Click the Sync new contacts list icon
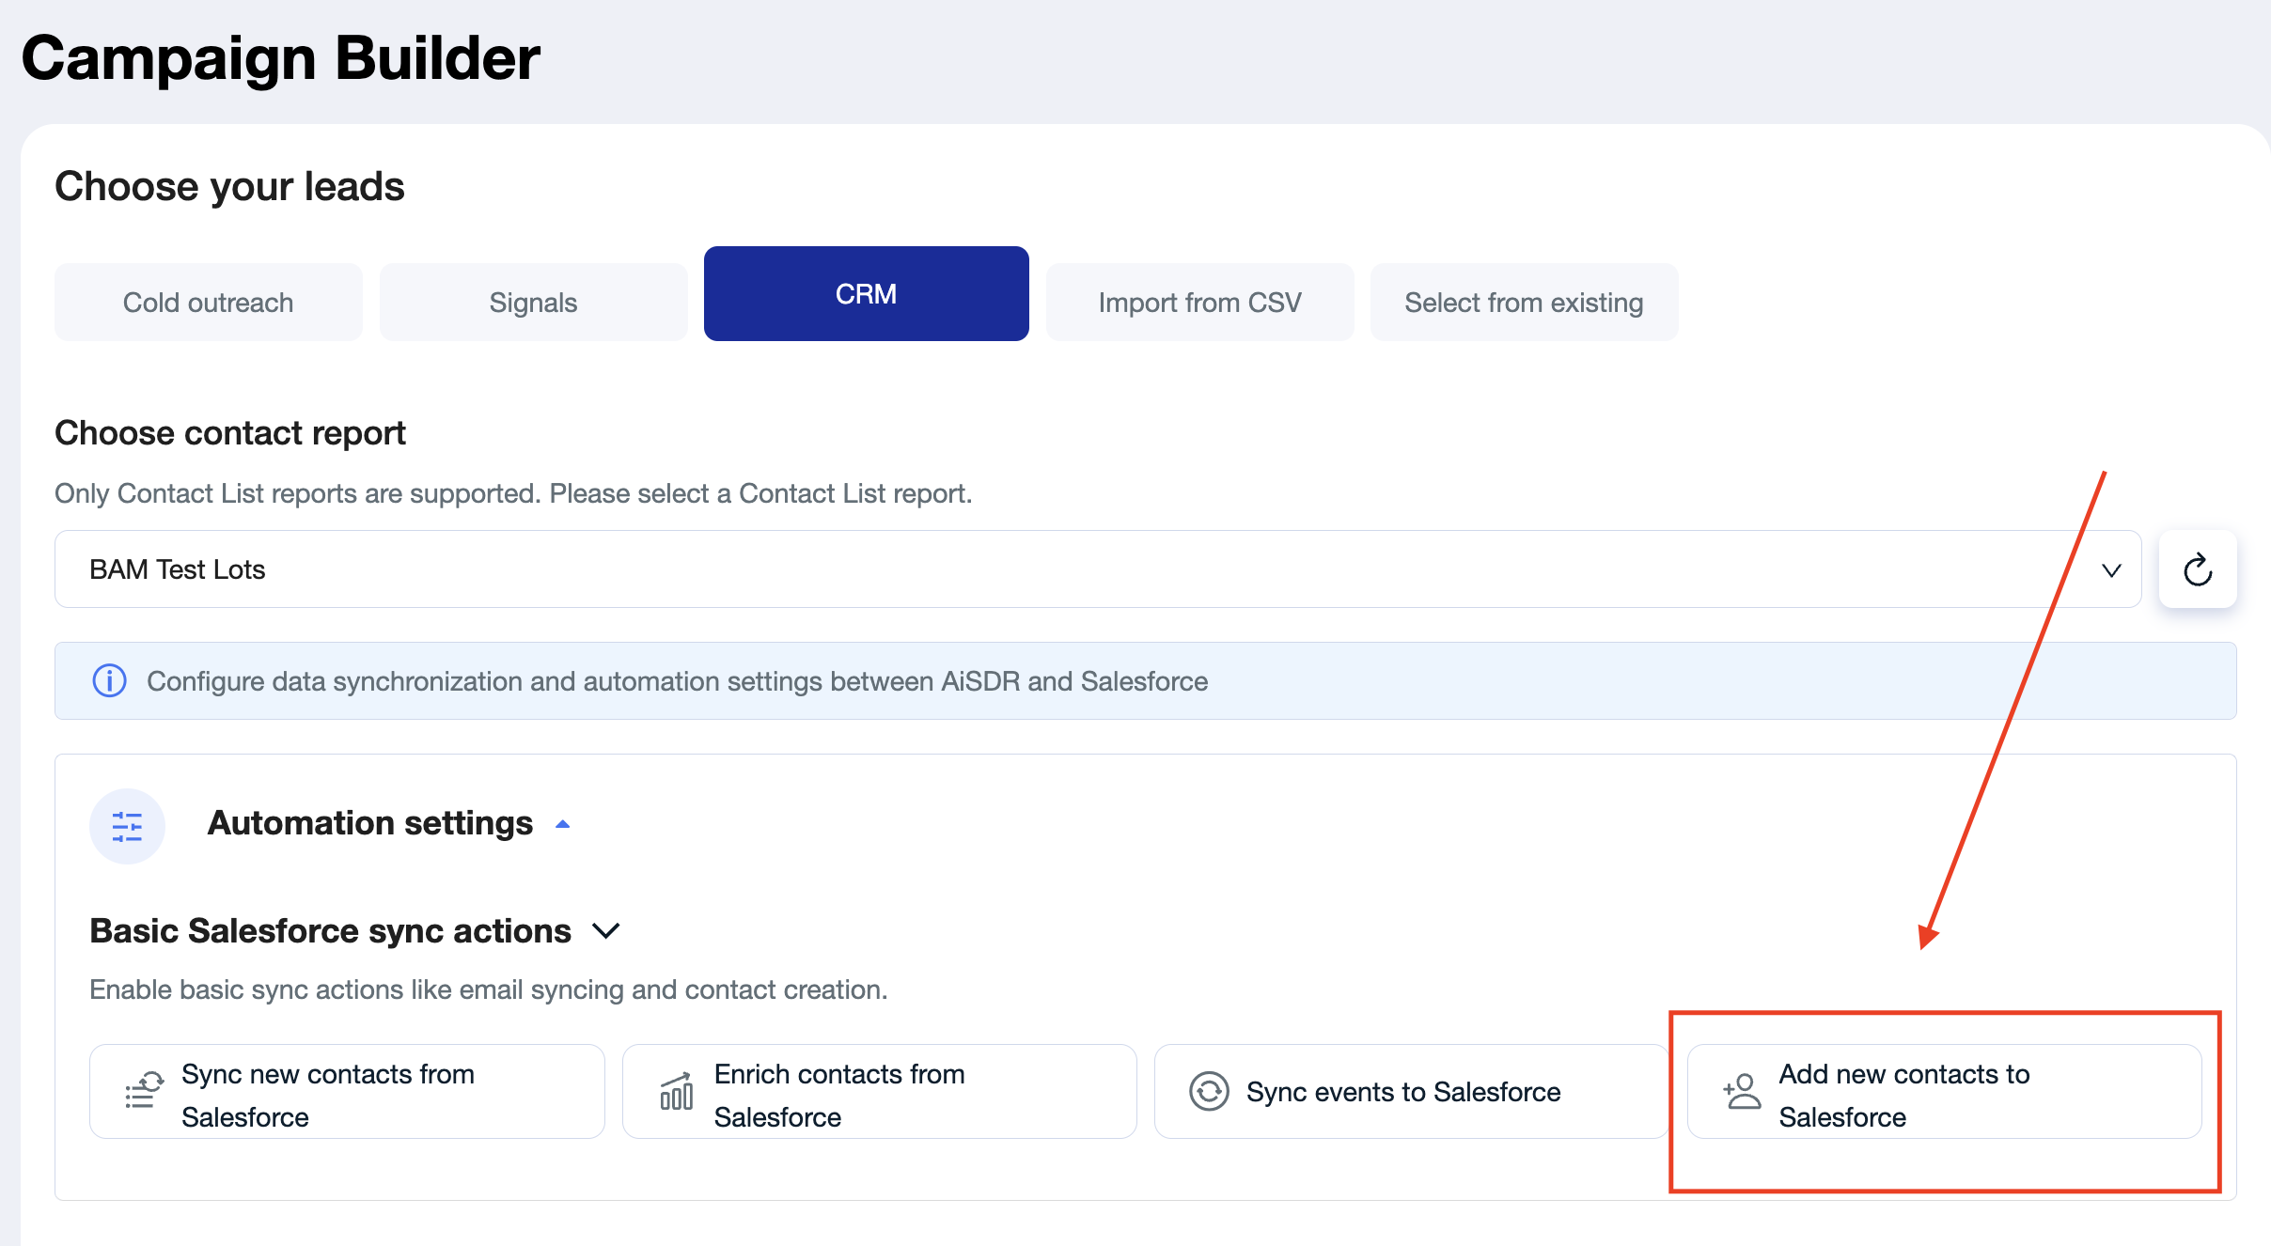 pos(145,1091)
